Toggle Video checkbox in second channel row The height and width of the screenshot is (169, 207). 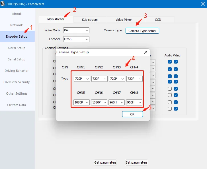[176, 69]
